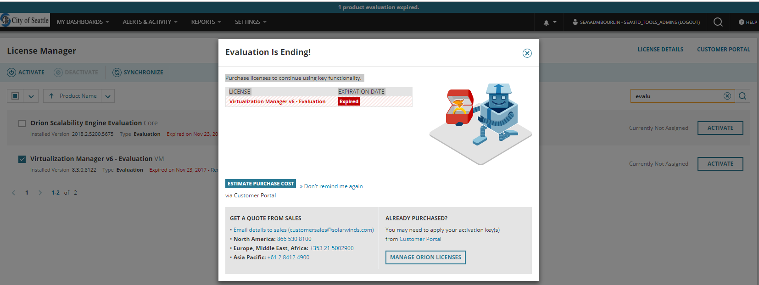Viewport: 759px width, 285px height.
Task: Open the Settings menu
Action: [x=251, y=22]
